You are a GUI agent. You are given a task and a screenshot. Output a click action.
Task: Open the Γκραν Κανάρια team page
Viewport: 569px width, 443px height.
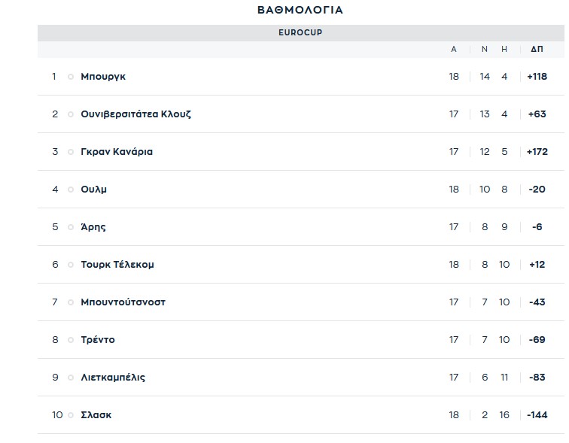point(117,152)
